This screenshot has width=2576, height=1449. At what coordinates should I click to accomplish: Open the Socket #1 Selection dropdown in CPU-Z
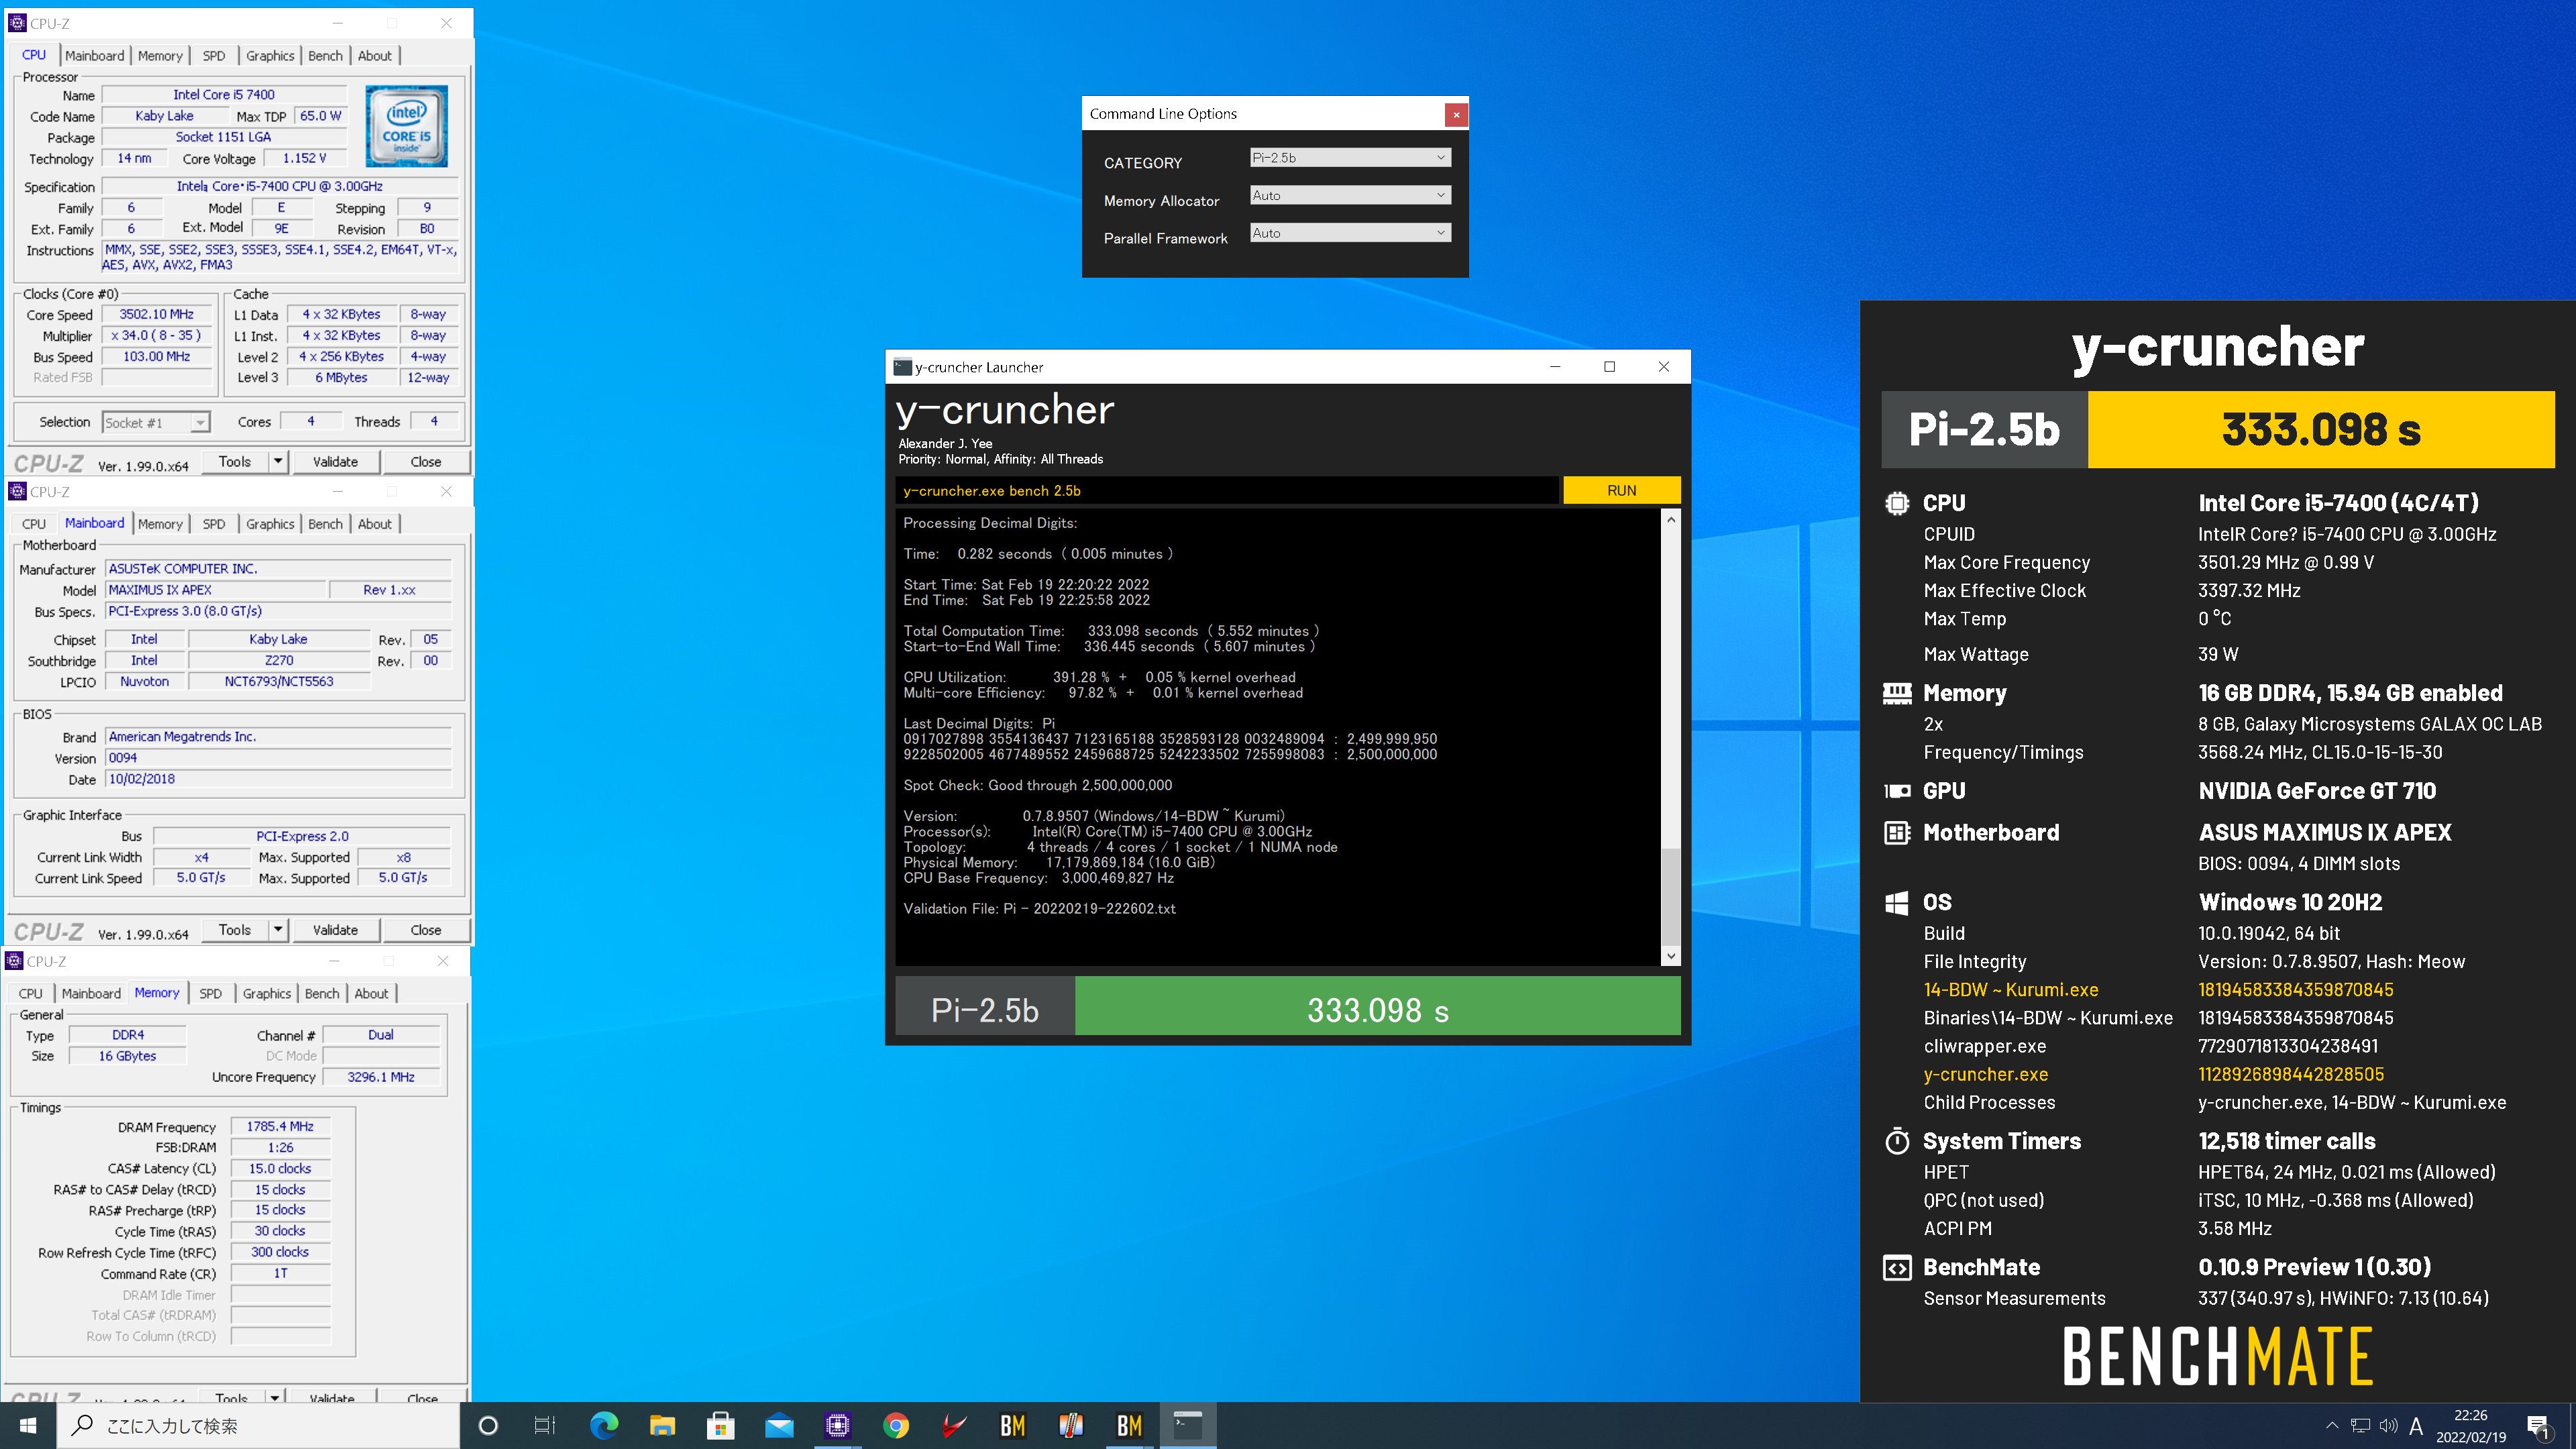click(156, 422)
